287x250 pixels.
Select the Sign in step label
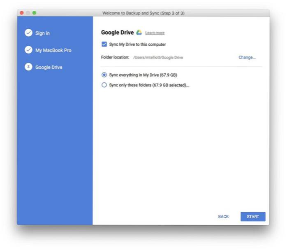[x=42, y=33]
